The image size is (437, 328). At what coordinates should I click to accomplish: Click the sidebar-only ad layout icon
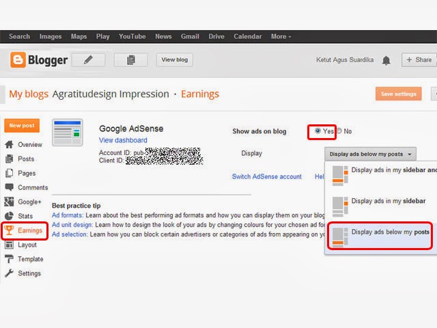click(x=340, y=206)
